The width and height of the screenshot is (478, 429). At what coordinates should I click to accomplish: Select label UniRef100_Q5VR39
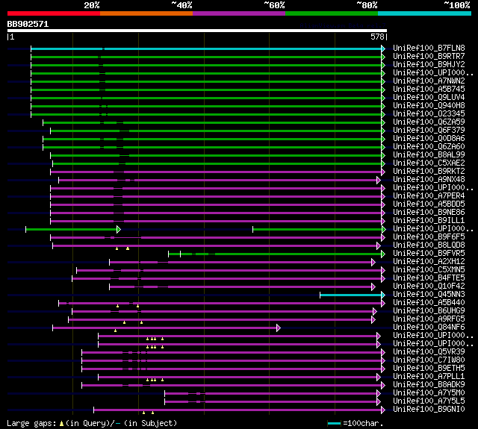(x=429, y=352)
